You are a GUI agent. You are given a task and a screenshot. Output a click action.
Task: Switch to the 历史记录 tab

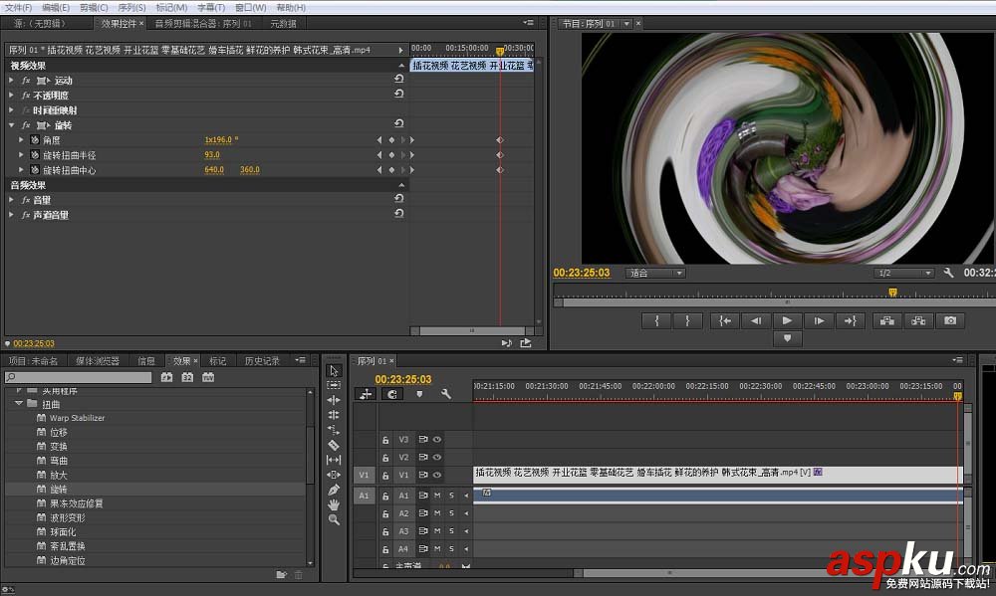pos(262,361)
